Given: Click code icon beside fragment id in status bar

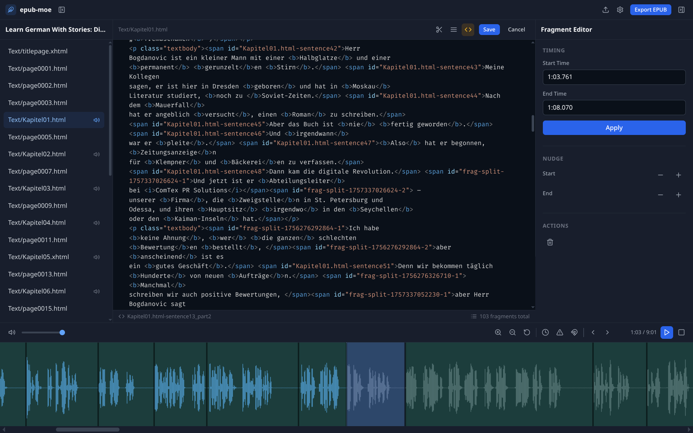Looking at the screenshot, I should point(122,316).
